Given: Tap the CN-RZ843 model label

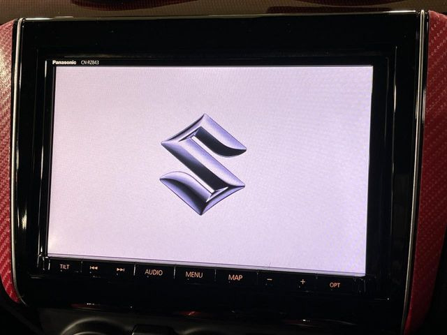Looking at the screenshot, I should [x=89, y=62].
